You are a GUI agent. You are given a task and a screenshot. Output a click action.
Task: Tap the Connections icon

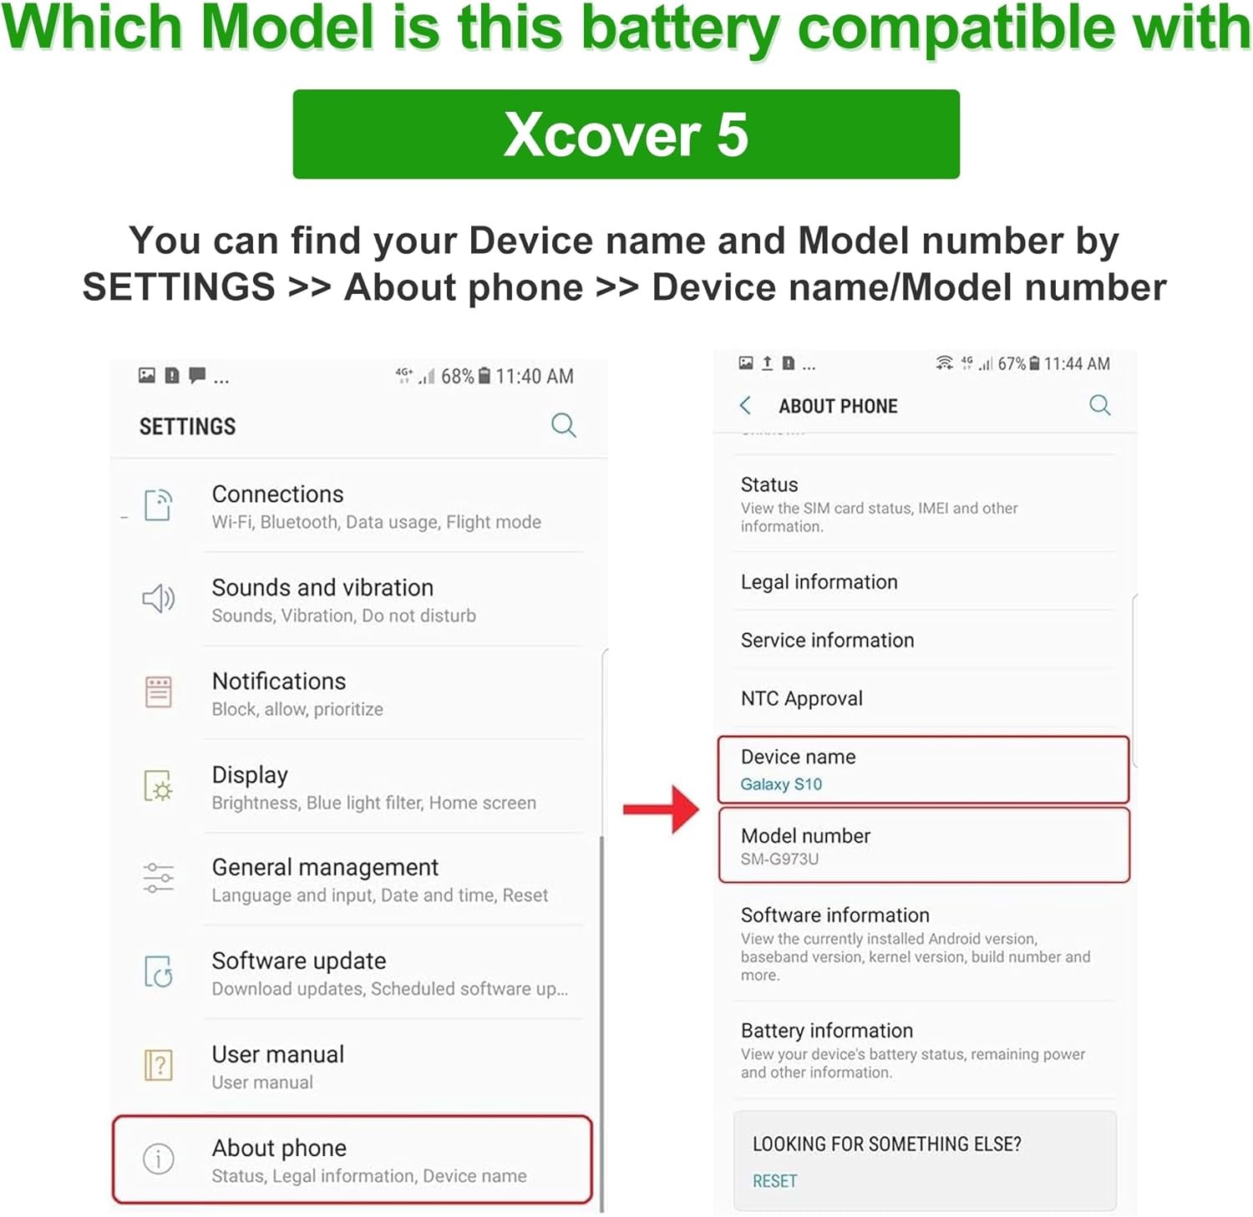point(158,505)
